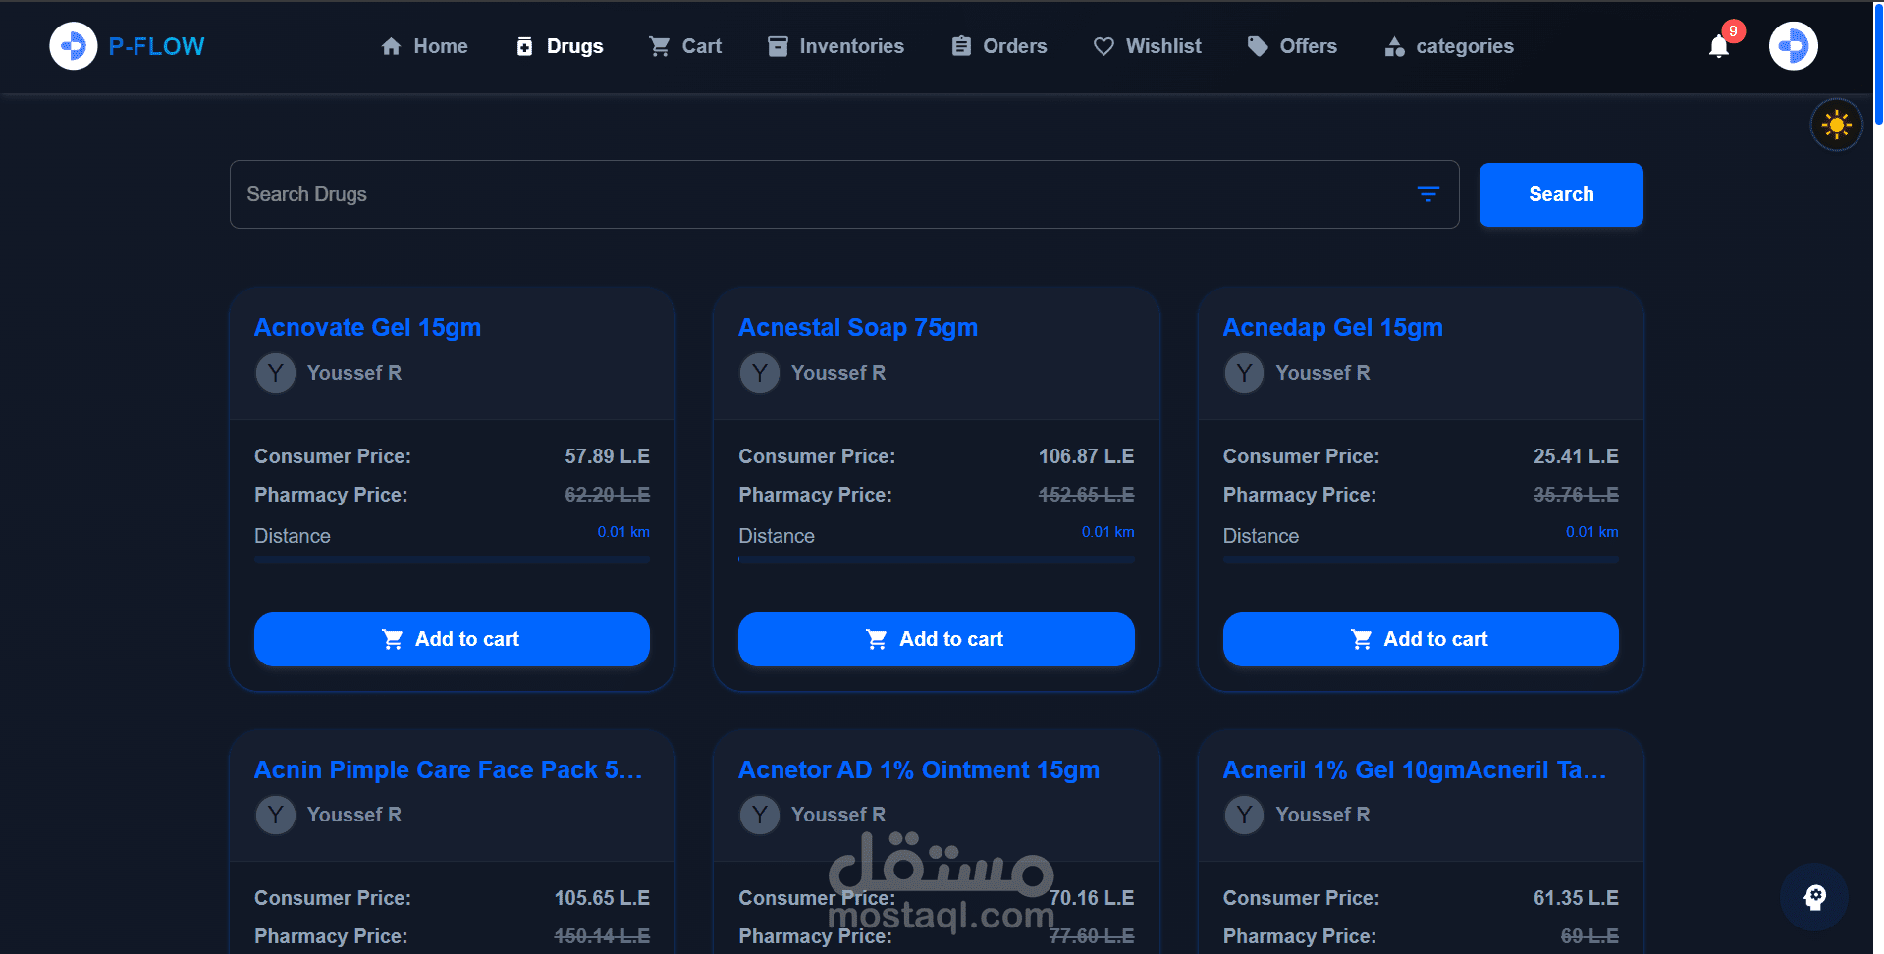1884x954 pixels.
Task: Click the 61.35 L.E consumer price
Action: click(1576, 898)
